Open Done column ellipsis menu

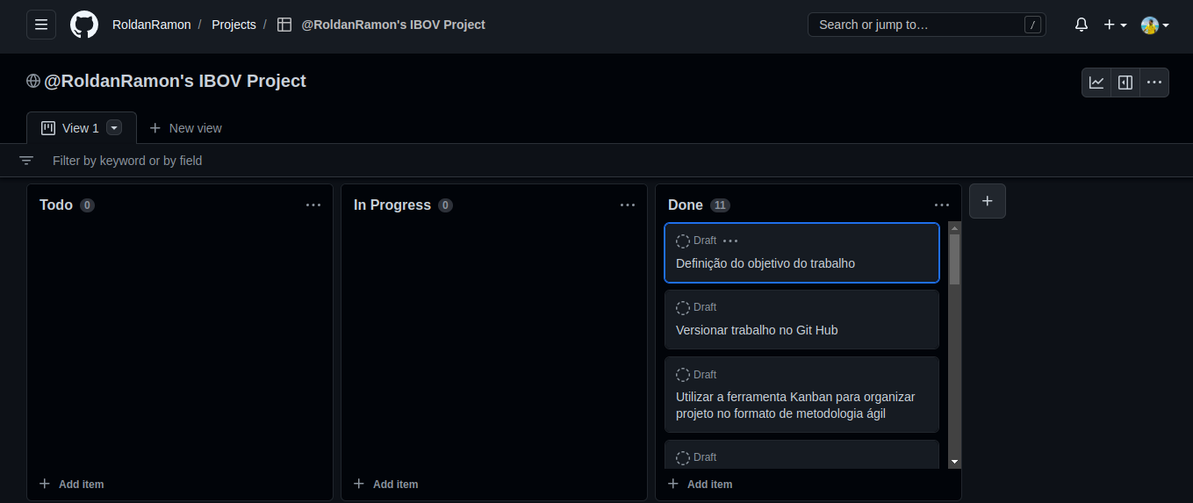click(x=941, y=205)
